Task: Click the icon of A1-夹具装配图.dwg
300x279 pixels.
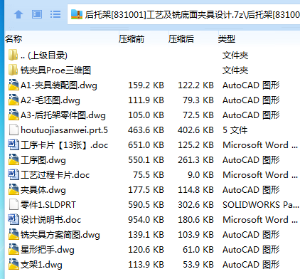Action: pyautogui.click(x=14, y=85)
